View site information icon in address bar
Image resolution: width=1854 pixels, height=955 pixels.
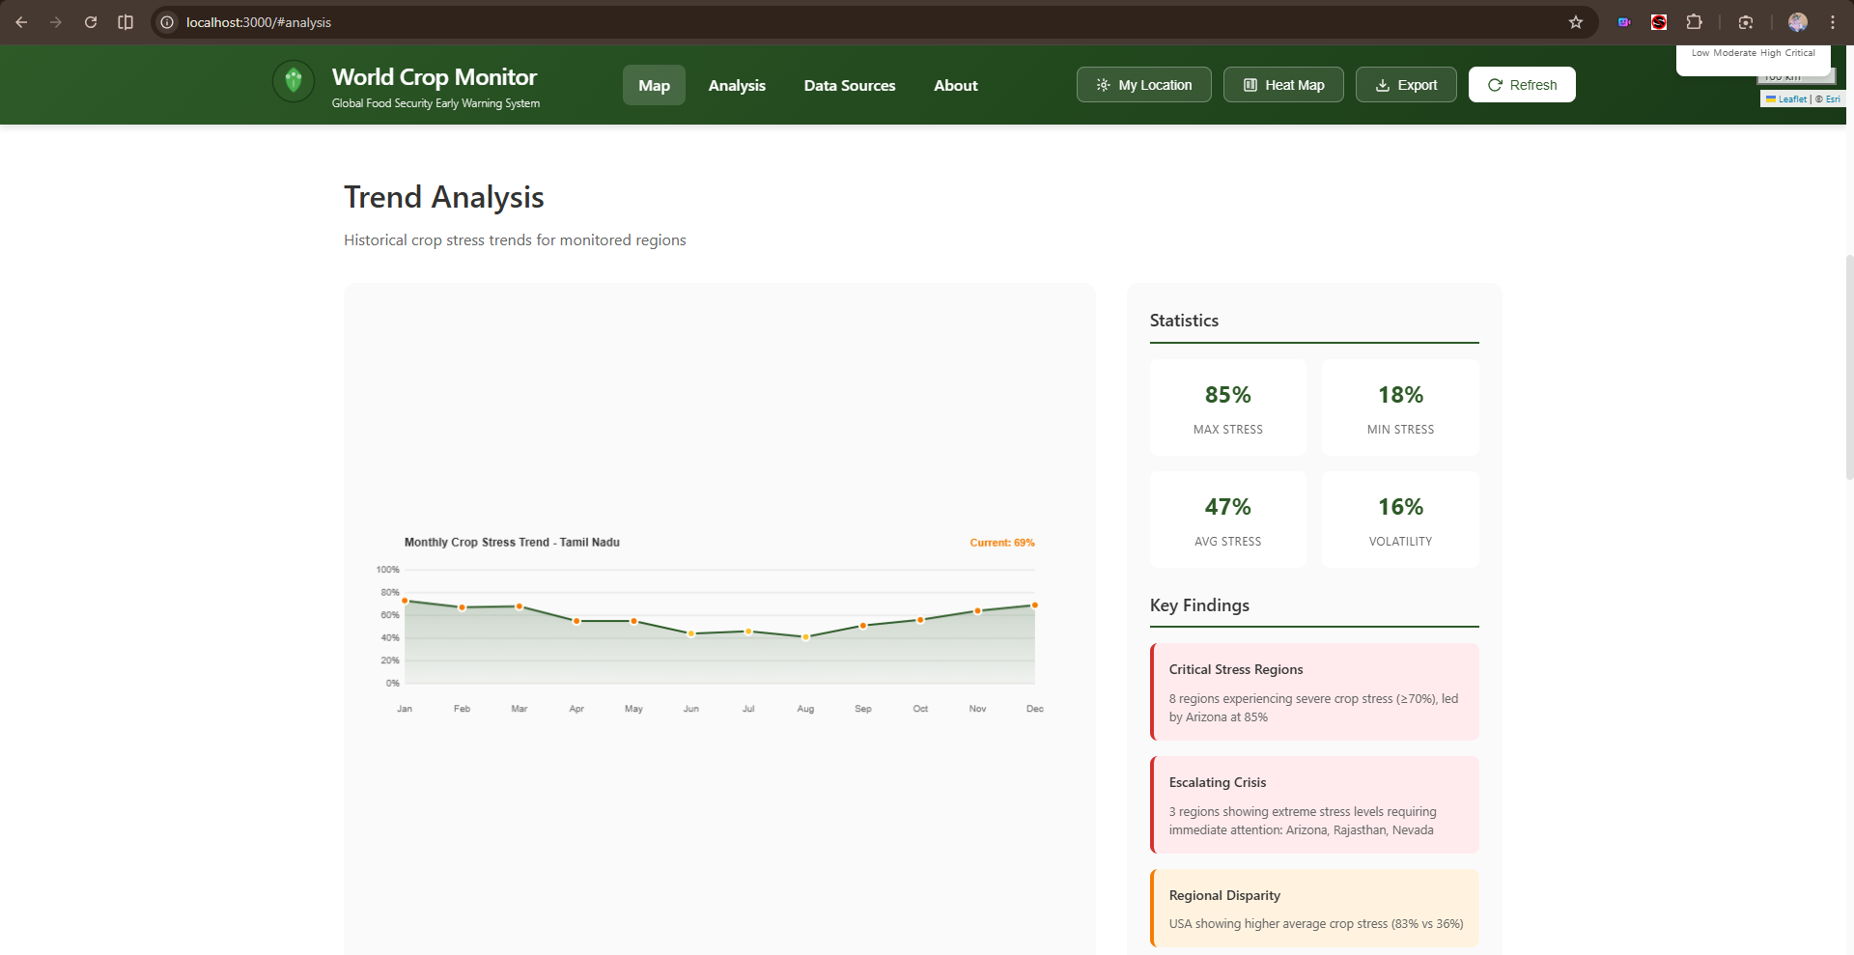167,22
